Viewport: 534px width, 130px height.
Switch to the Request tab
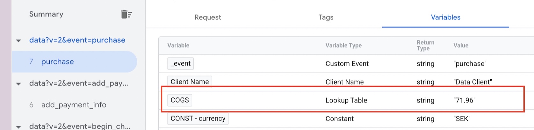tap(208, 18)
